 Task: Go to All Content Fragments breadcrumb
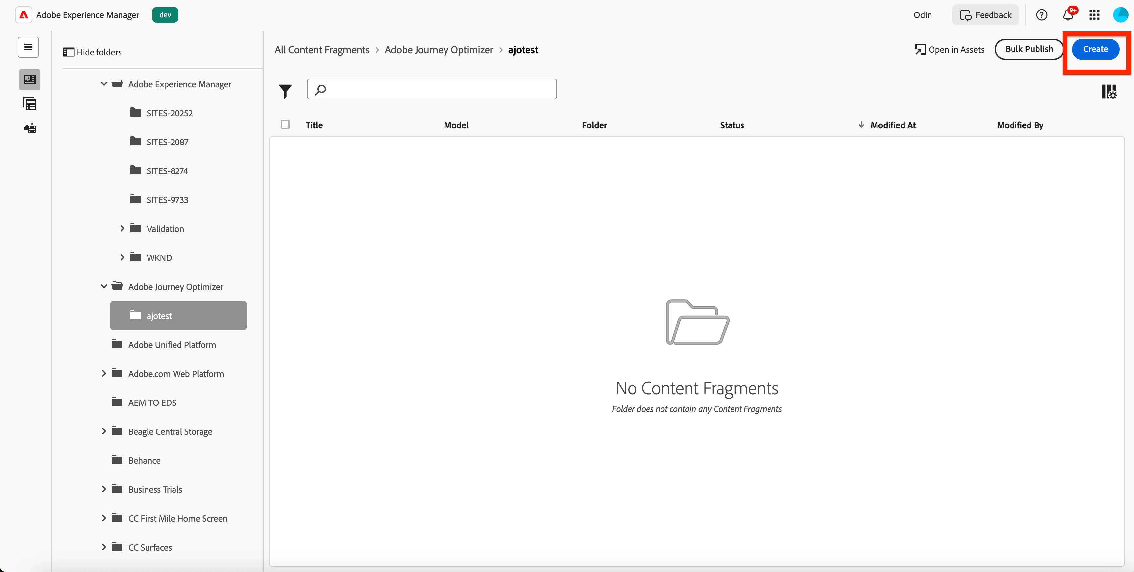point(322,50)
